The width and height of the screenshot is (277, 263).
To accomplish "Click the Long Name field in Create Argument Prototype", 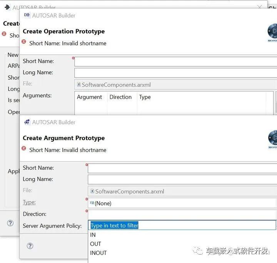I will point(182,179).
